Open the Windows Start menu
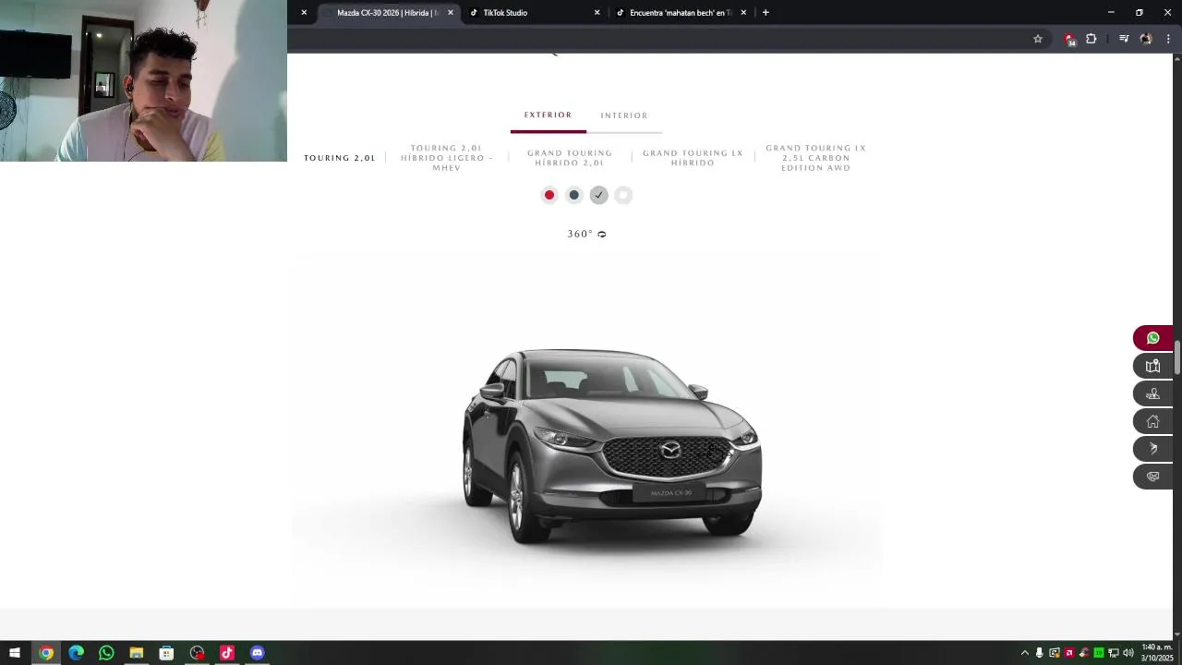The image size is (1182, 665). point(15,653)
